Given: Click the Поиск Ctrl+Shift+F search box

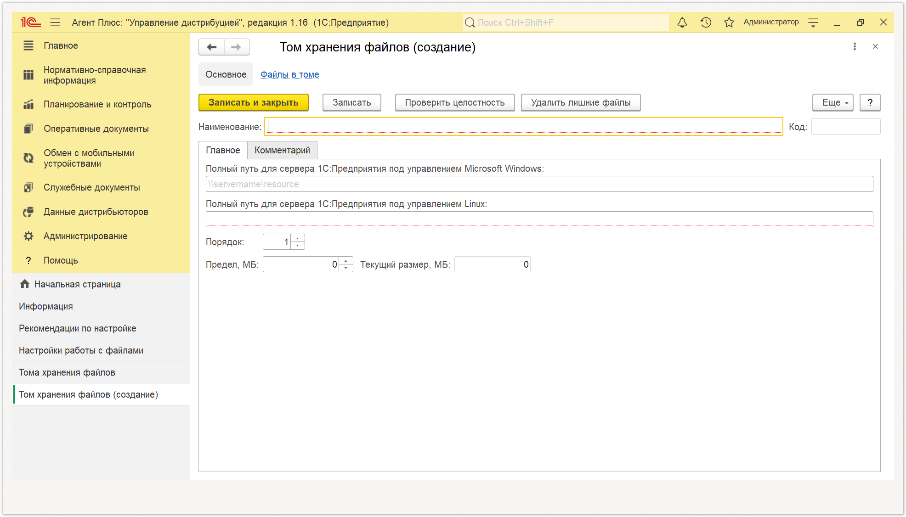Looking at the screenshot, I should (566, 22).
